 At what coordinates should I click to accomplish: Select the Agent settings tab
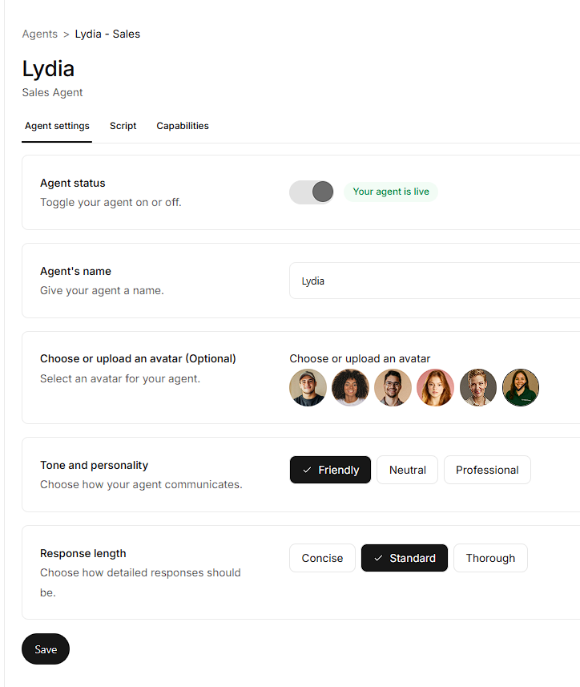(x=57, y=126)
